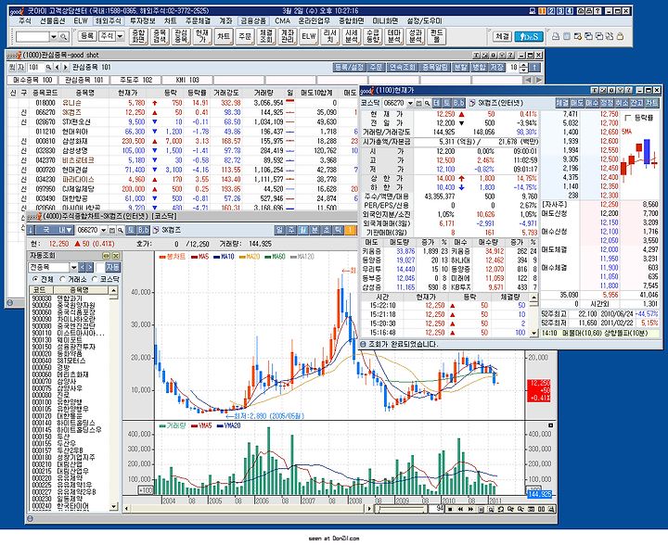Open the 해외주식 menu
Viewport: 668px width, 545px height.
tap(109, 20)
